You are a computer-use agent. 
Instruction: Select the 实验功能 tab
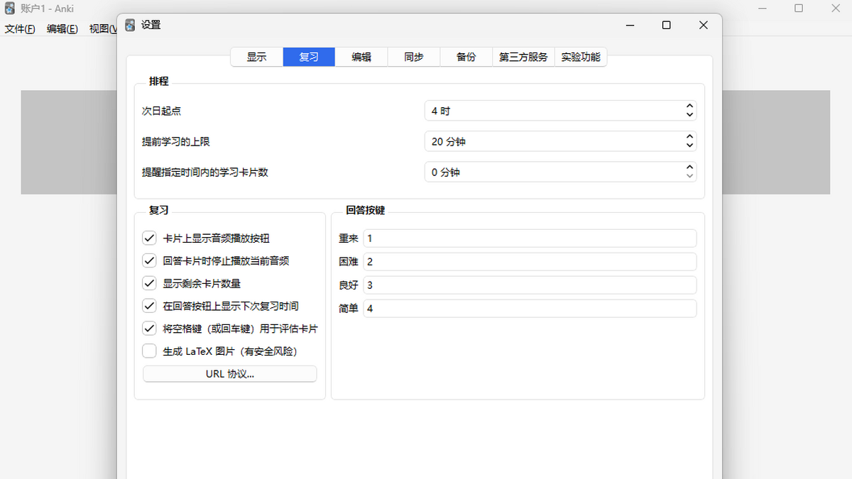pos(581,57)
